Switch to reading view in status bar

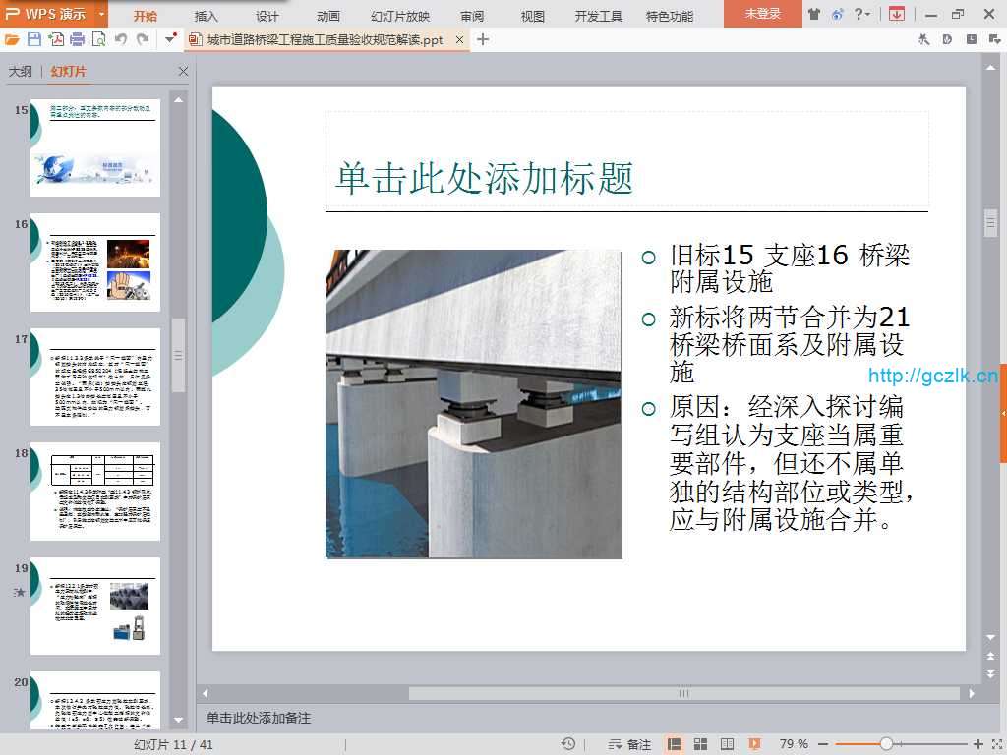click(727, 744)
